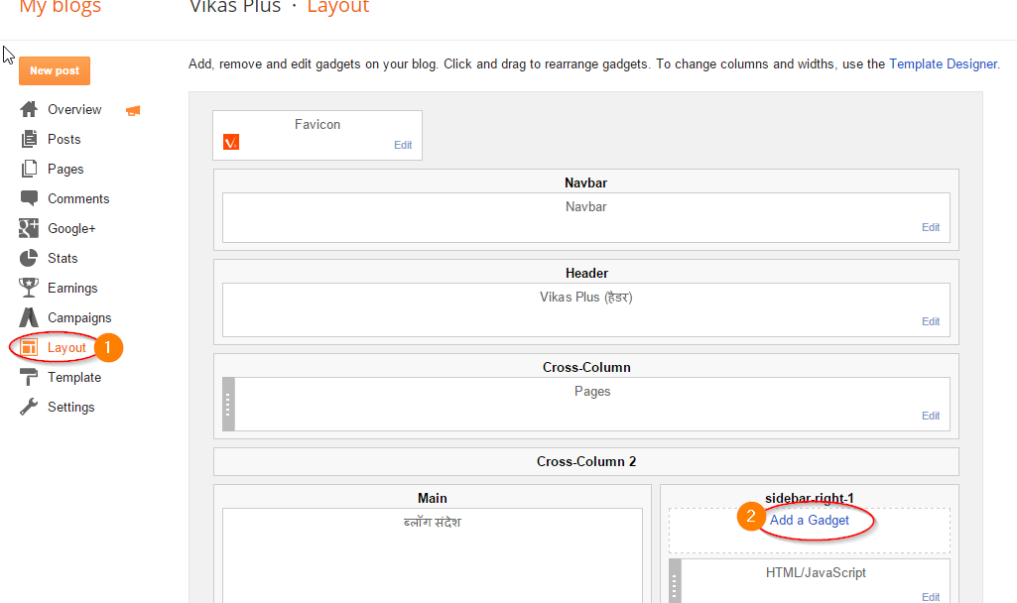Edit the Favicon gadget

click(403, 145)
